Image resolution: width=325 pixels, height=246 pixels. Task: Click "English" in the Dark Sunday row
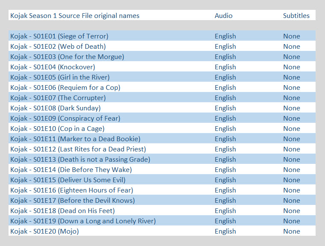click(x=225, y=108)
